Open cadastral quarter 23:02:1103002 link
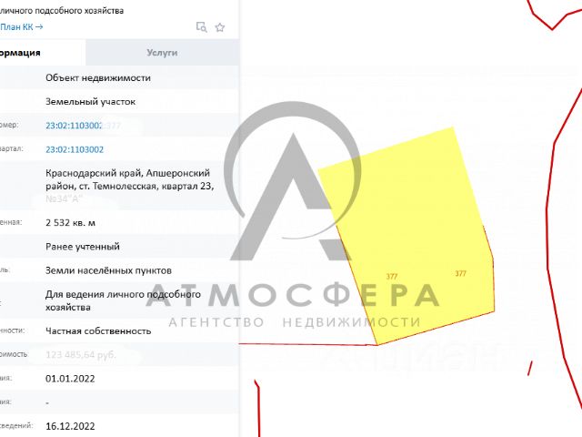 [x=75, y=149]
